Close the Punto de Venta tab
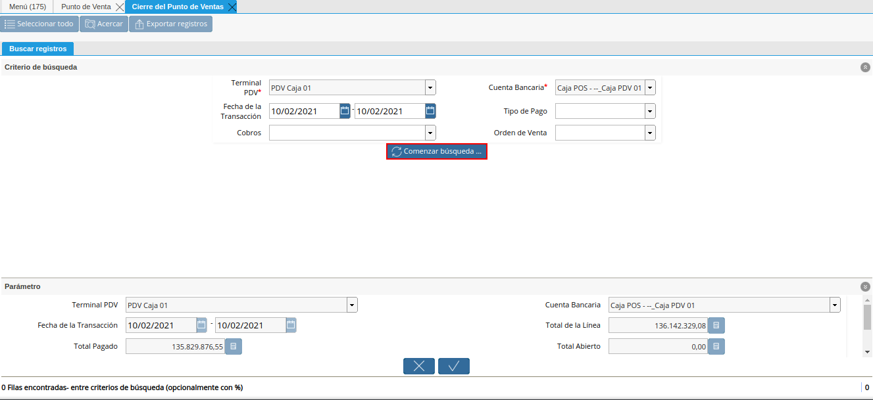 119,7
